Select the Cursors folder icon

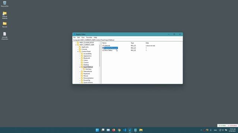point(82,62)
